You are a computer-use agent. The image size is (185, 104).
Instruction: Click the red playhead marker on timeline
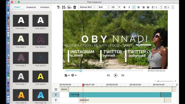tap(83, 85)
